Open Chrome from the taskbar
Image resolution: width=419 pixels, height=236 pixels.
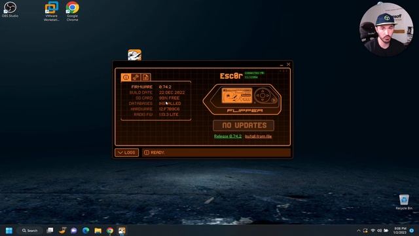110,230
